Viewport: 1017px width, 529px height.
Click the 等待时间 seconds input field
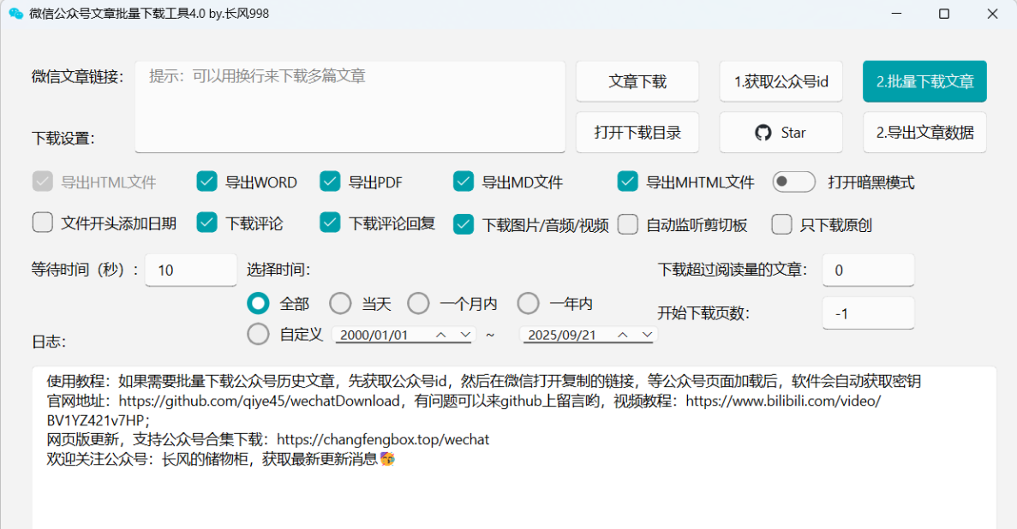(190, 270)
